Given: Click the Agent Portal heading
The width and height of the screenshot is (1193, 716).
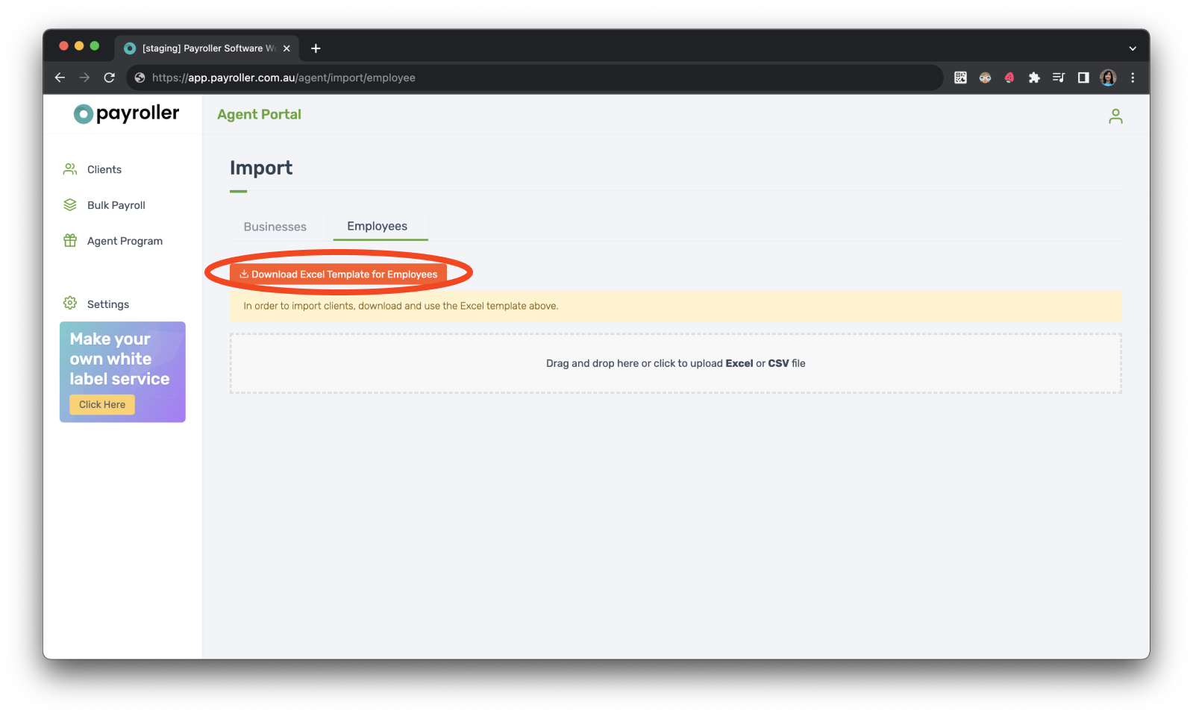Looking at the screenshot, I should [x=259, y=114].
